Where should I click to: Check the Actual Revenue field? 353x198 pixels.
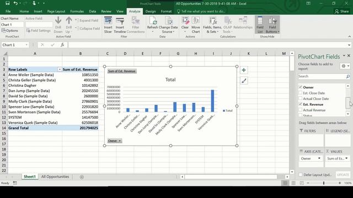(300, 110)
